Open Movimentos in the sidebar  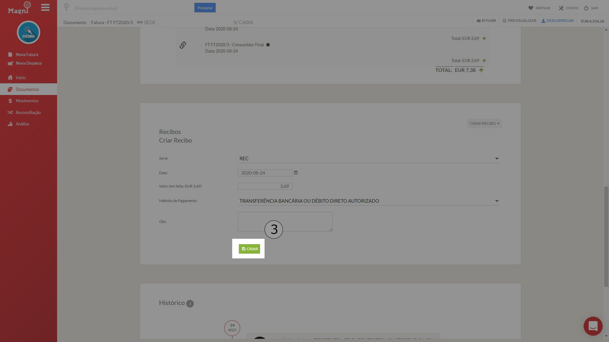click(x=27, y=101)
